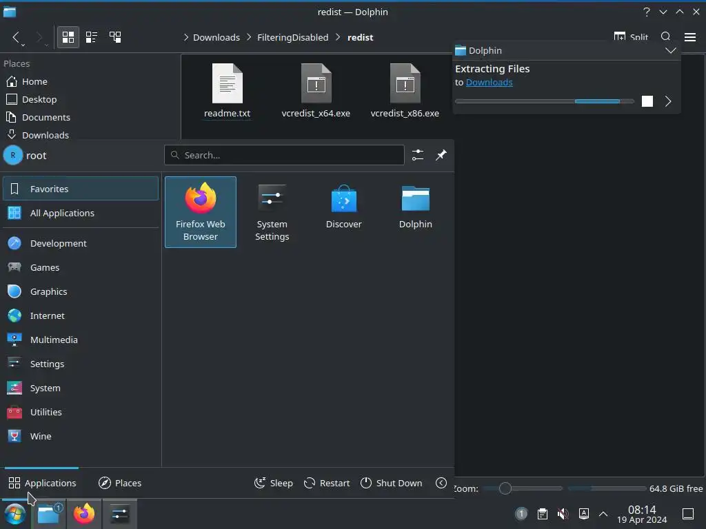Launch Firefox Web Browser from favorites

tap(201, 212)
